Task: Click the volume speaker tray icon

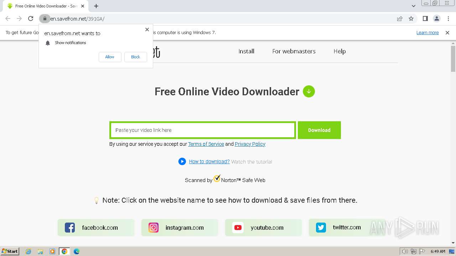Action: point(405,251)
